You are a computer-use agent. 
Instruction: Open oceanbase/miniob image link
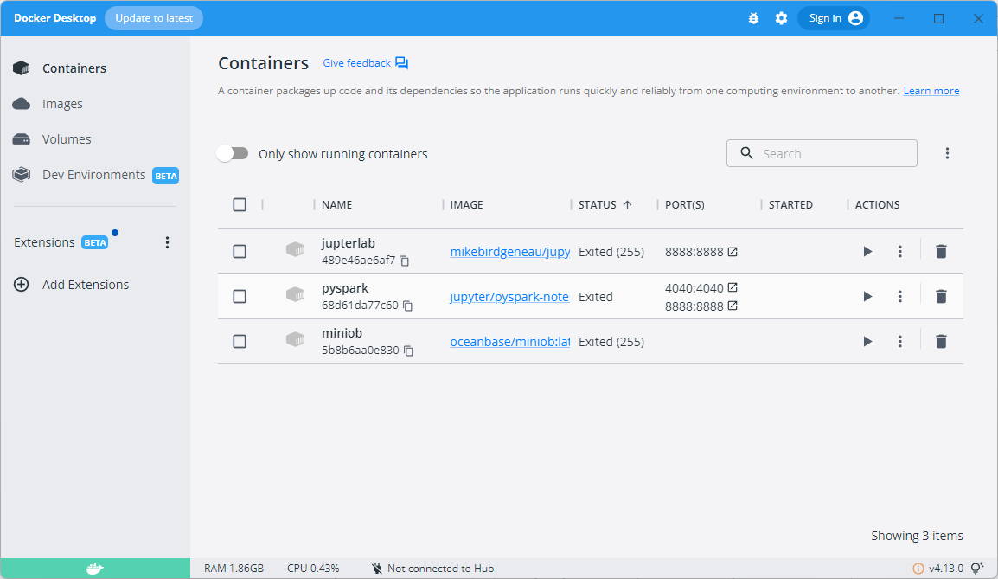point(510,341)
